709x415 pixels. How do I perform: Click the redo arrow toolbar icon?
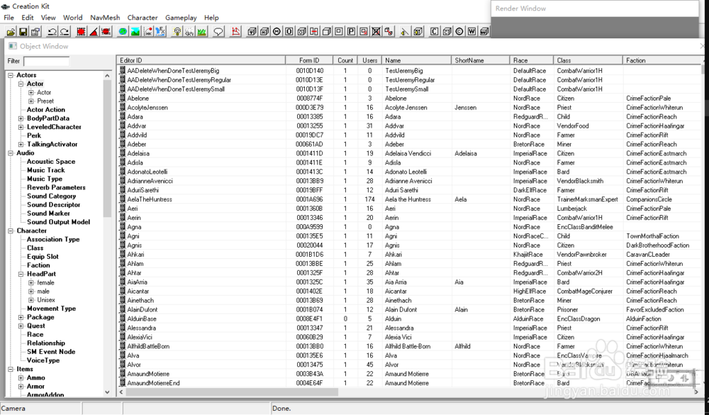click(65, 31)
